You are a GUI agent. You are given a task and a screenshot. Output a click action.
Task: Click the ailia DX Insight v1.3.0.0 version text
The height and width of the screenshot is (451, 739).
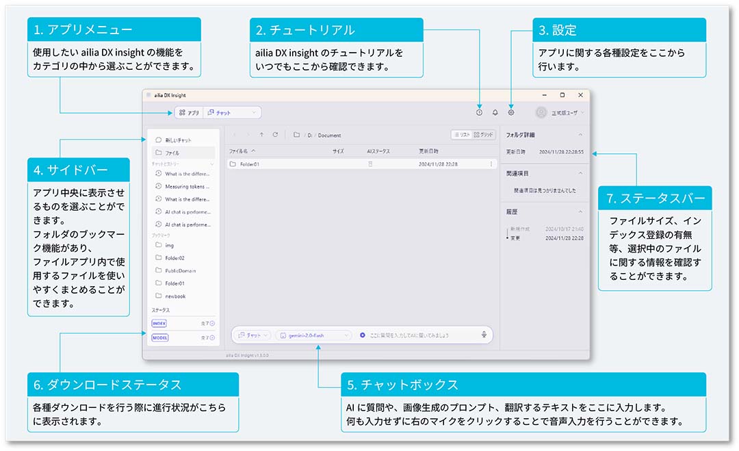click(247, 355)
